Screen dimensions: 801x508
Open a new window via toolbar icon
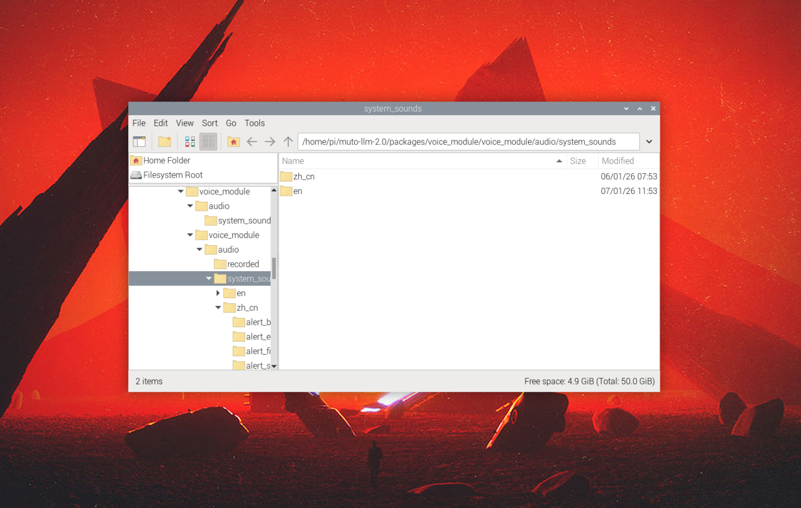(x=139, y=142)
